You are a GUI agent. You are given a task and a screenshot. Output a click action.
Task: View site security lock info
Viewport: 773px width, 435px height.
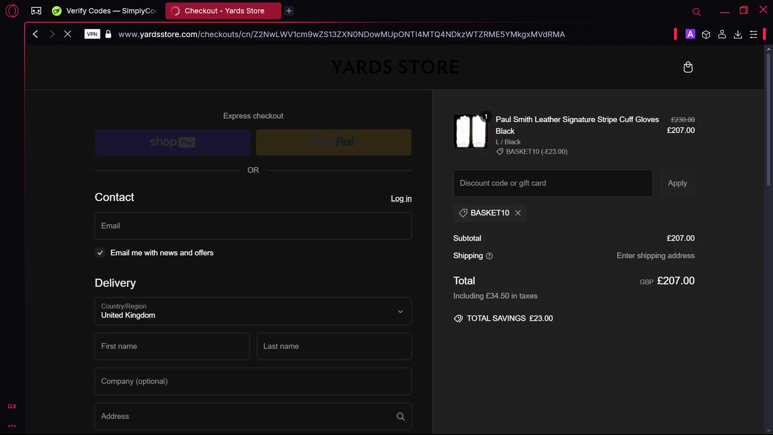pos(108,34)
